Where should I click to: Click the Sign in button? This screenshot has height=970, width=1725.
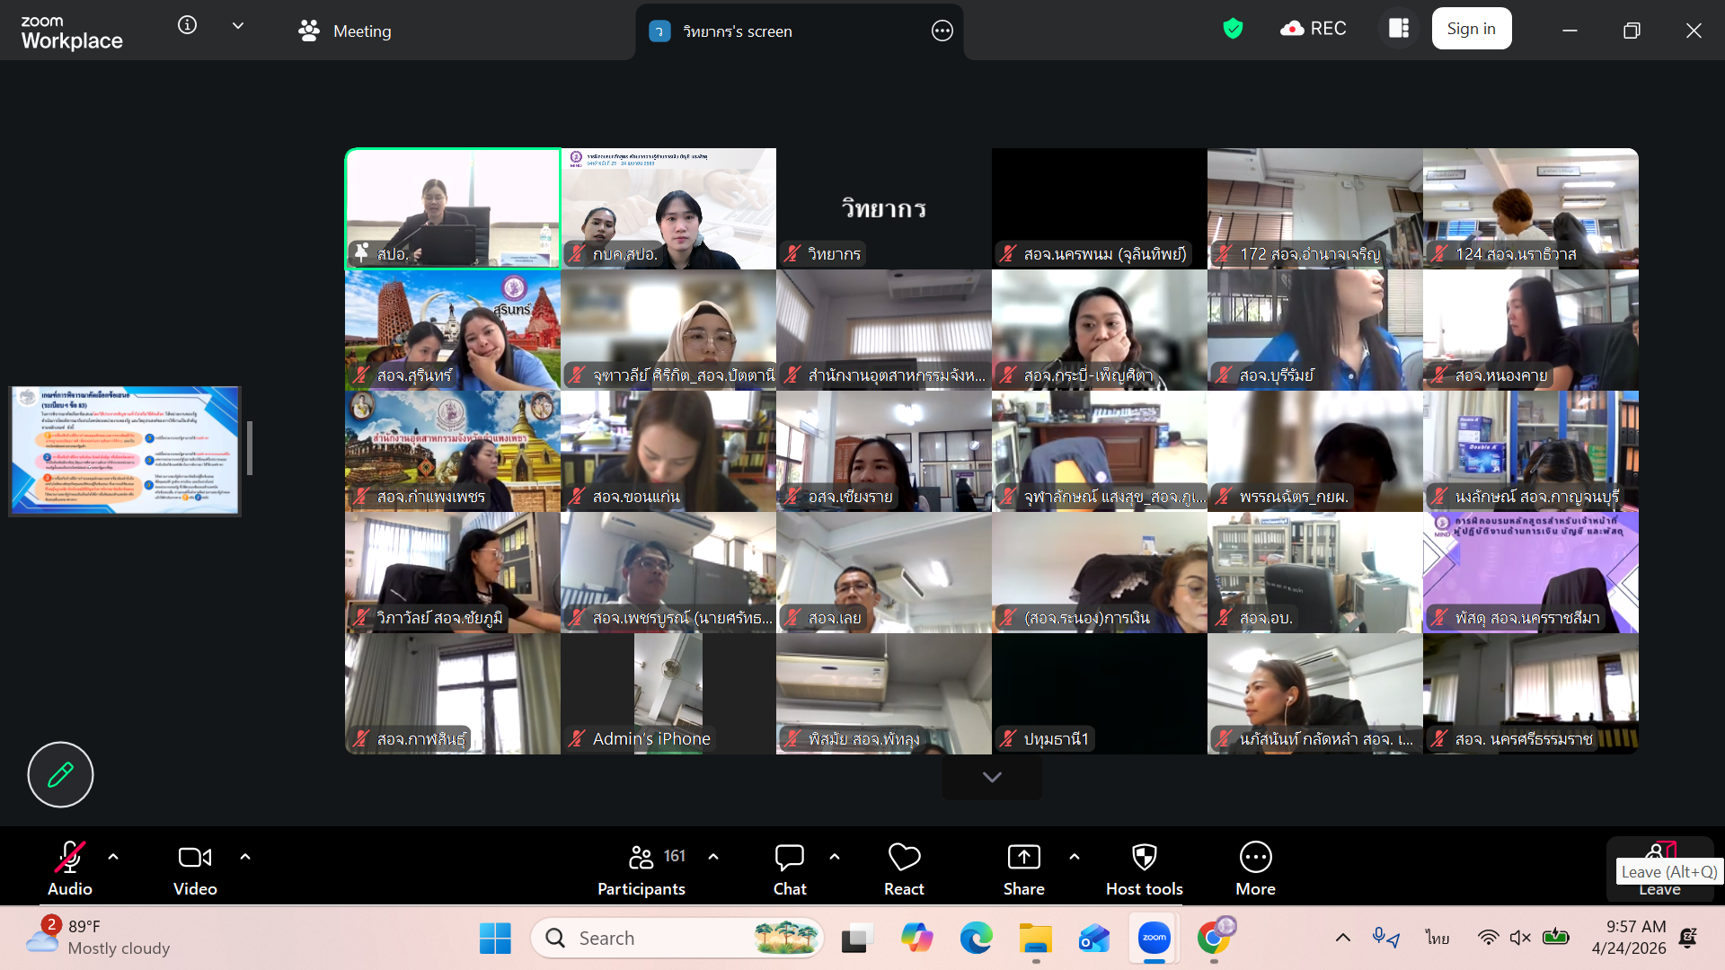(x=1471, y=29)
